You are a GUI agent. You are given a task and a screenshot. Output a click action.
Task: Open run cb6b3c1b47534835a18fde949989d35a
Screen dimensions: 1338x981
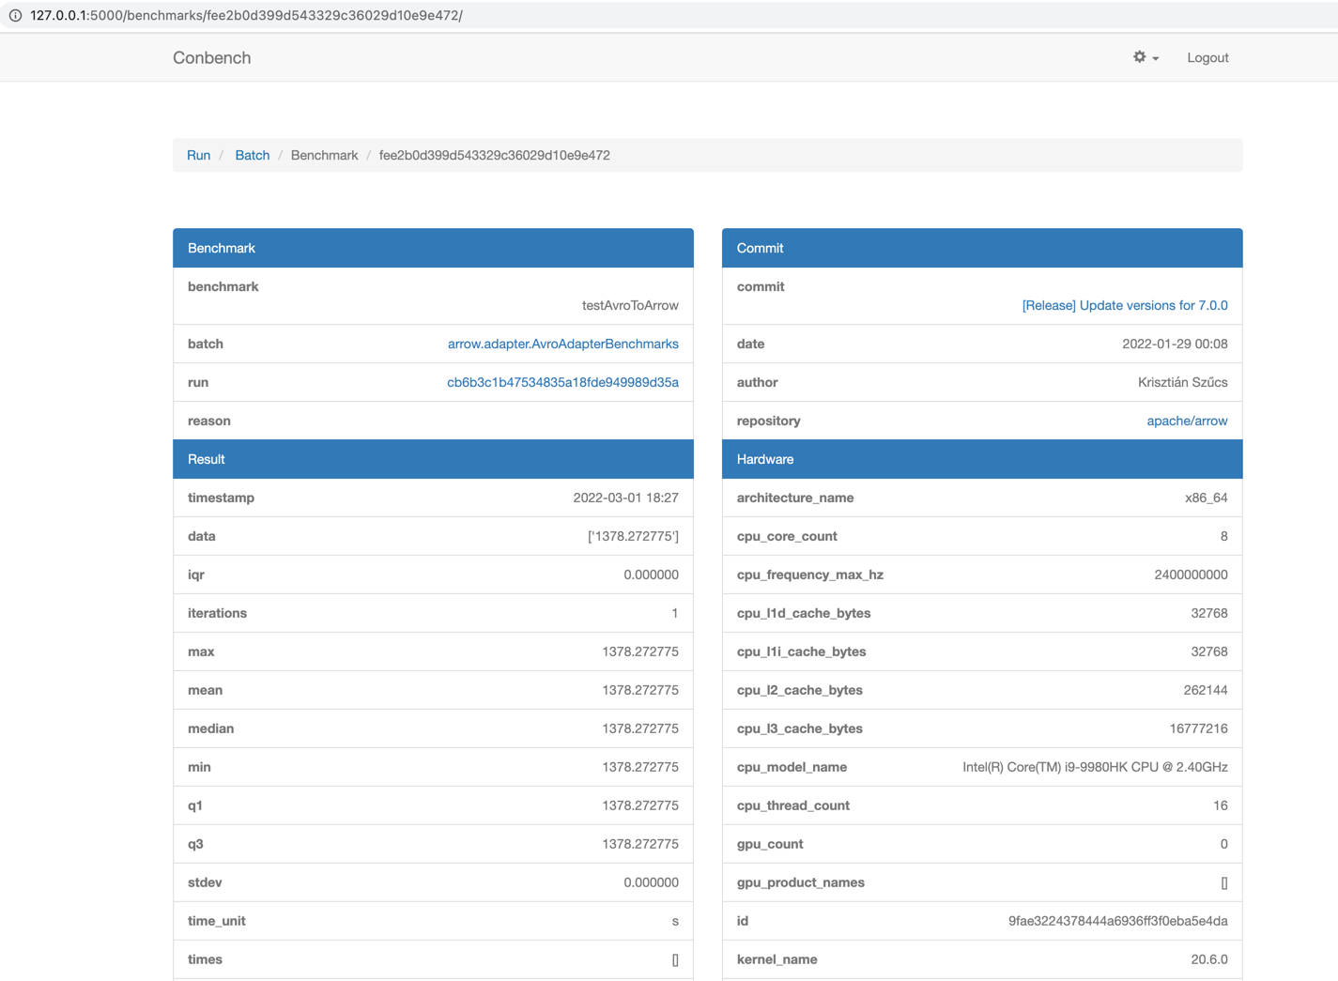coord(563,382)
